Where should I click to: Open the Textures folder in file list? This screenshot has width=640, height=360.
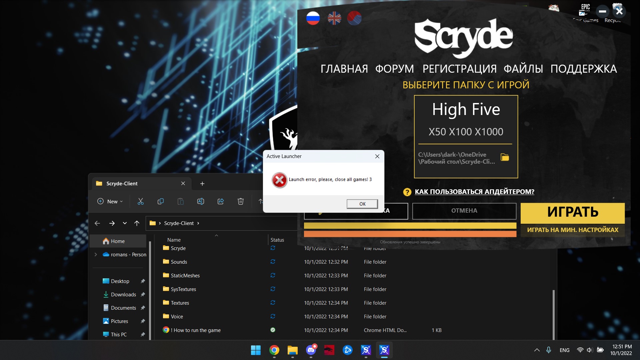point(180,303)
